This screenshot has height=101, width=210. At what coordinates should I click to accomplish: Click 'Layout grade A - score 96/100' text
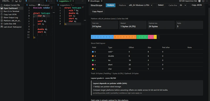point(103,78)
